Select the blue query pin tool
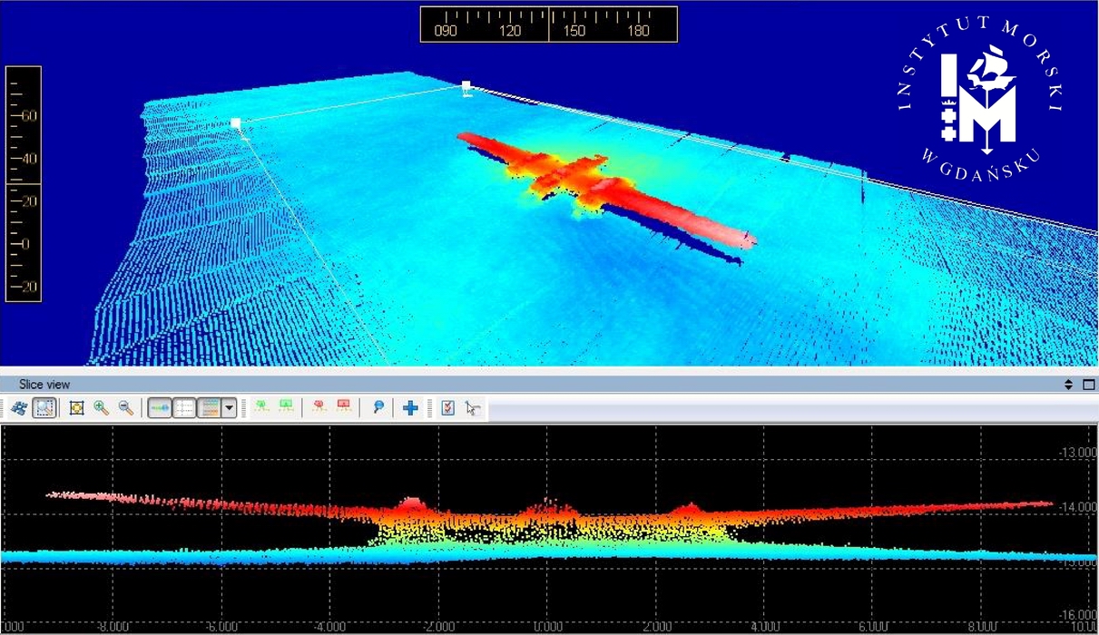1099x635 pixels. 378,408
